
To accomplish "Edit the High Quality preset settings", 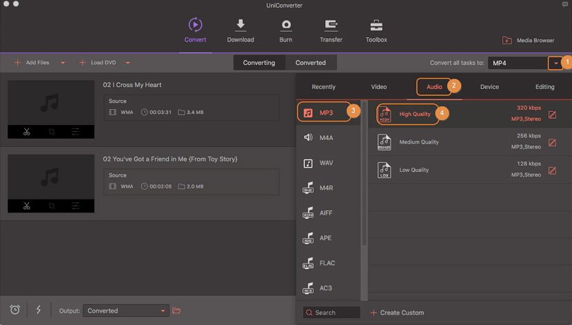I will 552,115.
